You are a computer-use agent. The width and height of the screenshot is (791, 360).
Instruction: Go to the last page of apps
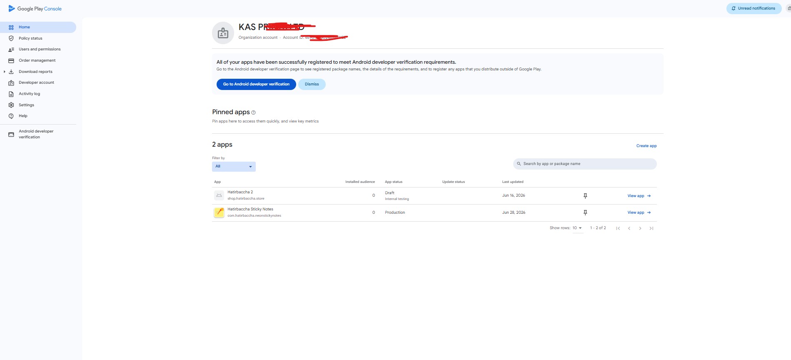coord(651,228)
